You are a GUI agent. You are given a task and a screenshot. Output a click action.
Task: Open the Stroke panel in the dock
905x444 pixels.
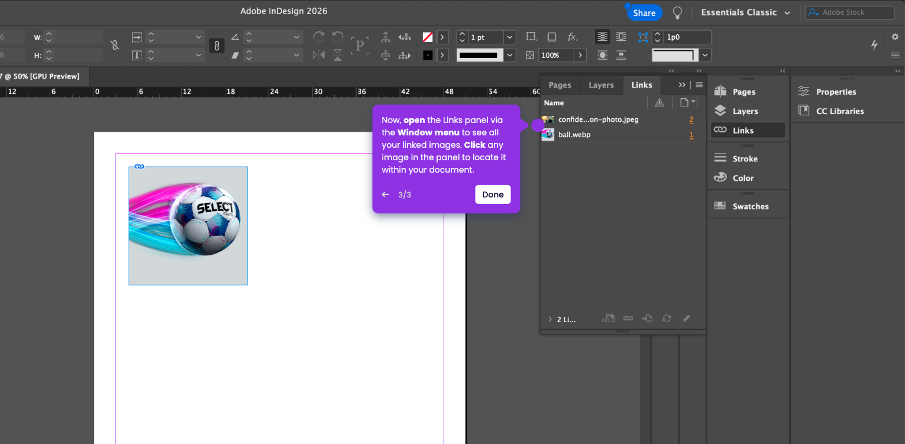click(x=744, y=158)
